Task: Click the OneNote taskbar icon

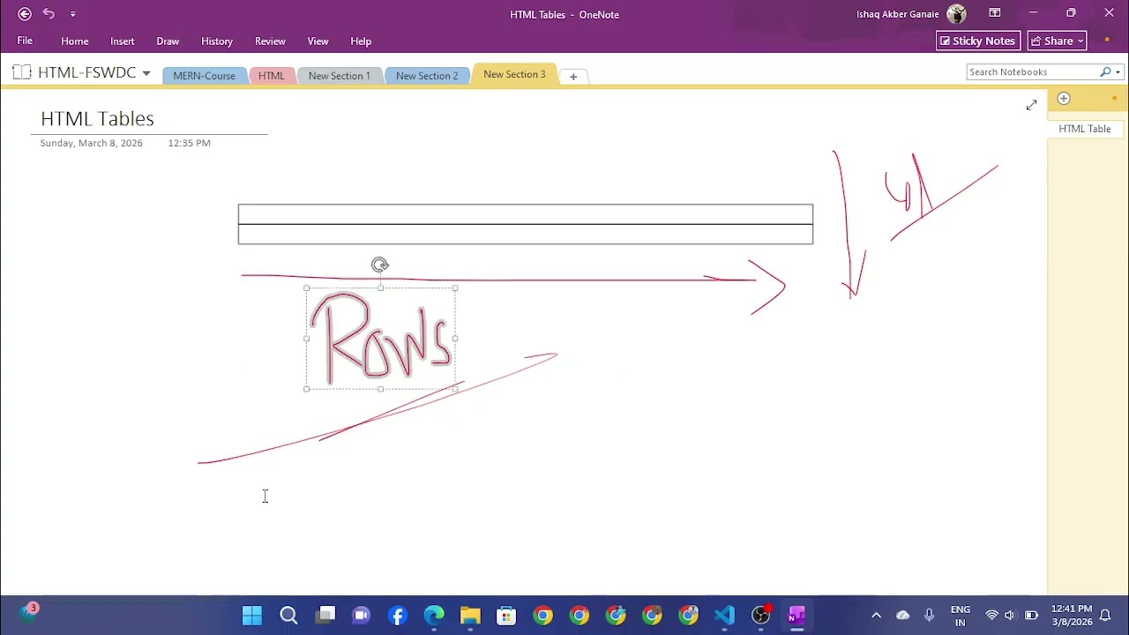Action: tap(796, 616)
